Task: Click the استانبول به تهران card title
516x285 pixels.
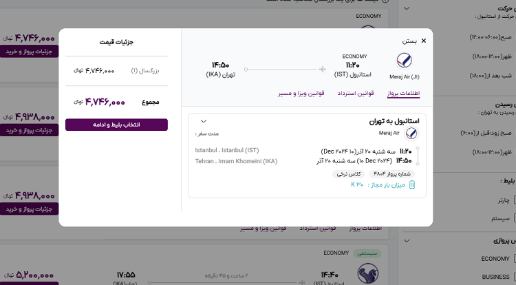Action: (x=394, y=121)
